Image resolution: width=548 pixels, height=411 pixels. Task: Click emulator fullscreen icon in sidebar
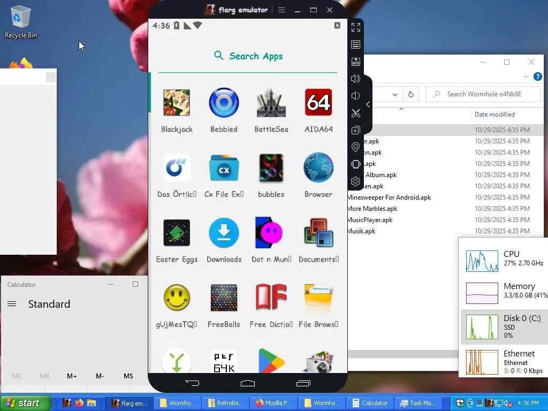coord(356,27)
